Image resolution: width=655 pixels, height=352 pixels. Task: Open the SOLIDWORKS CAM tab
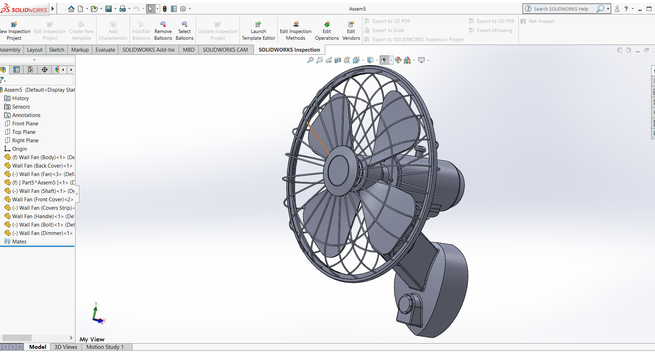[x=225, y=50]
